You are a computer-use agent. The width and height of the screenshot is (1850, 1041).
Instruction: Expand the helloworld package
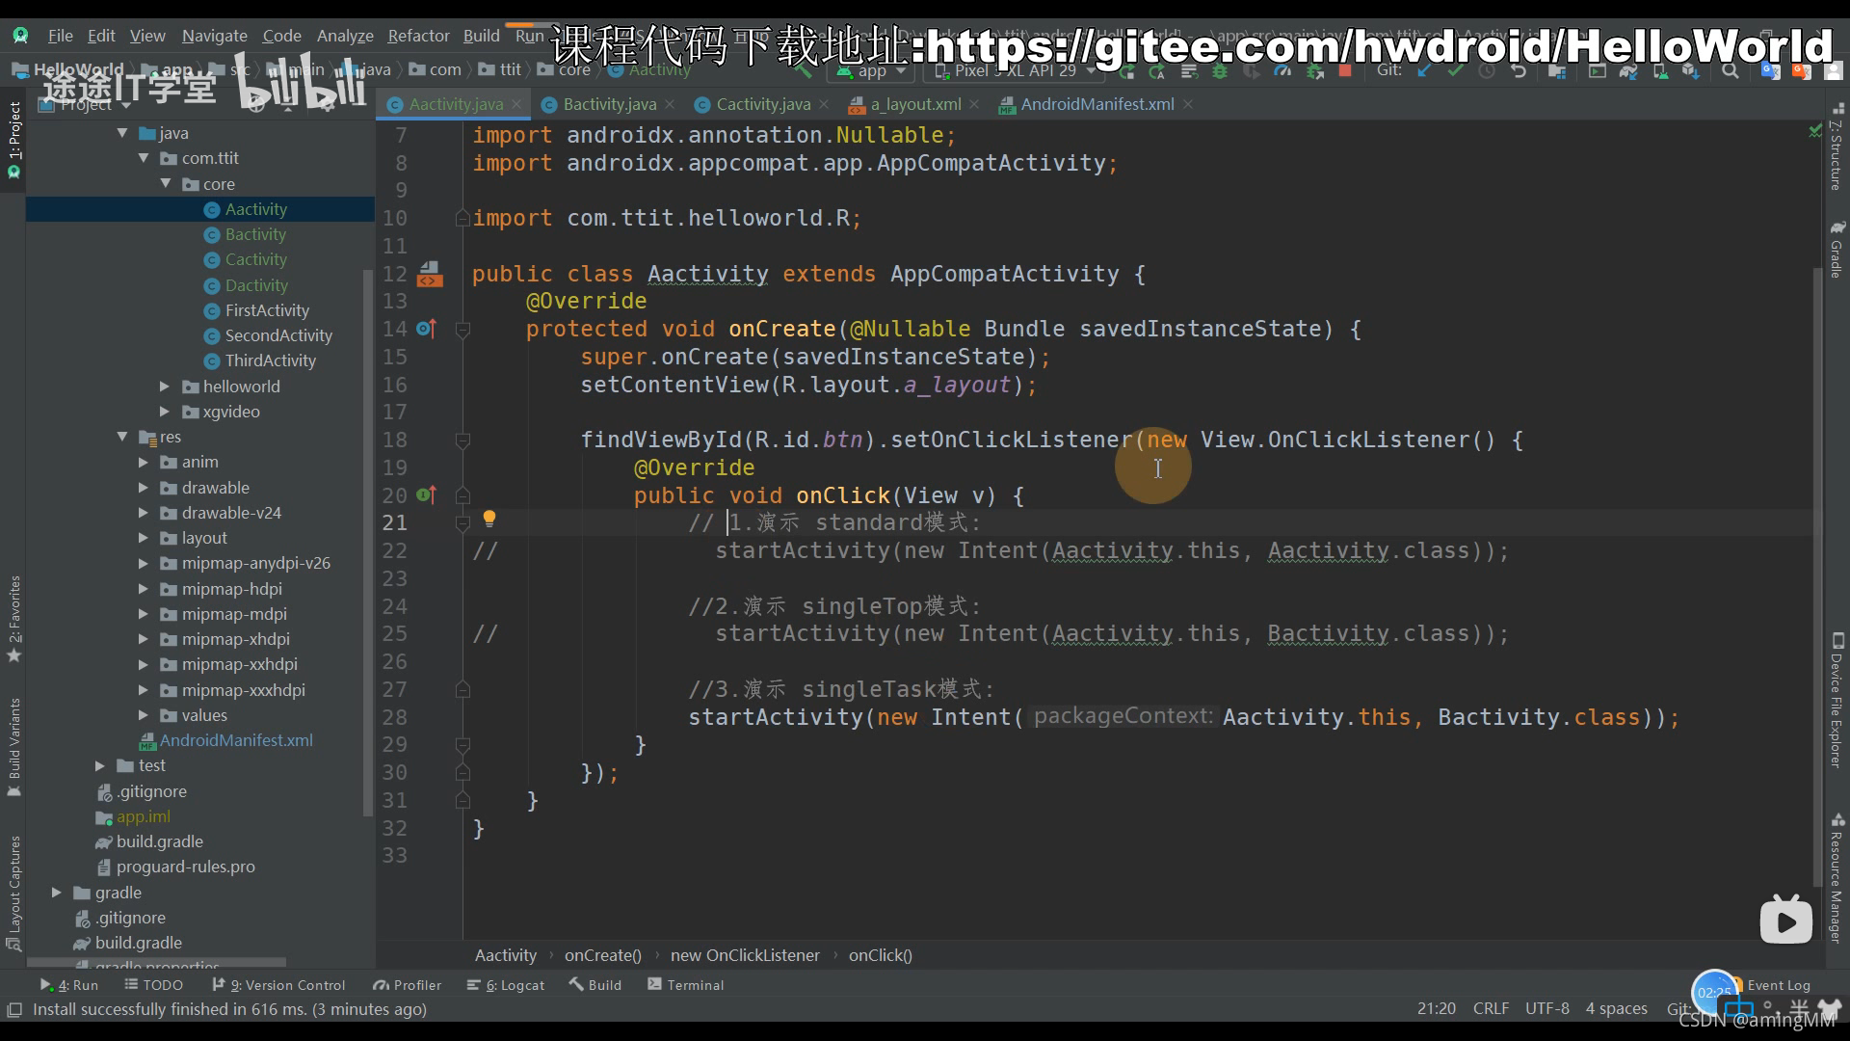pyautogui.click(x=165, y=387)
